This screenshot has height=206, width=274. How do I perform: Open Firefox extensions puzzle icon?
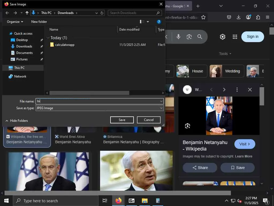coord(258,17)
